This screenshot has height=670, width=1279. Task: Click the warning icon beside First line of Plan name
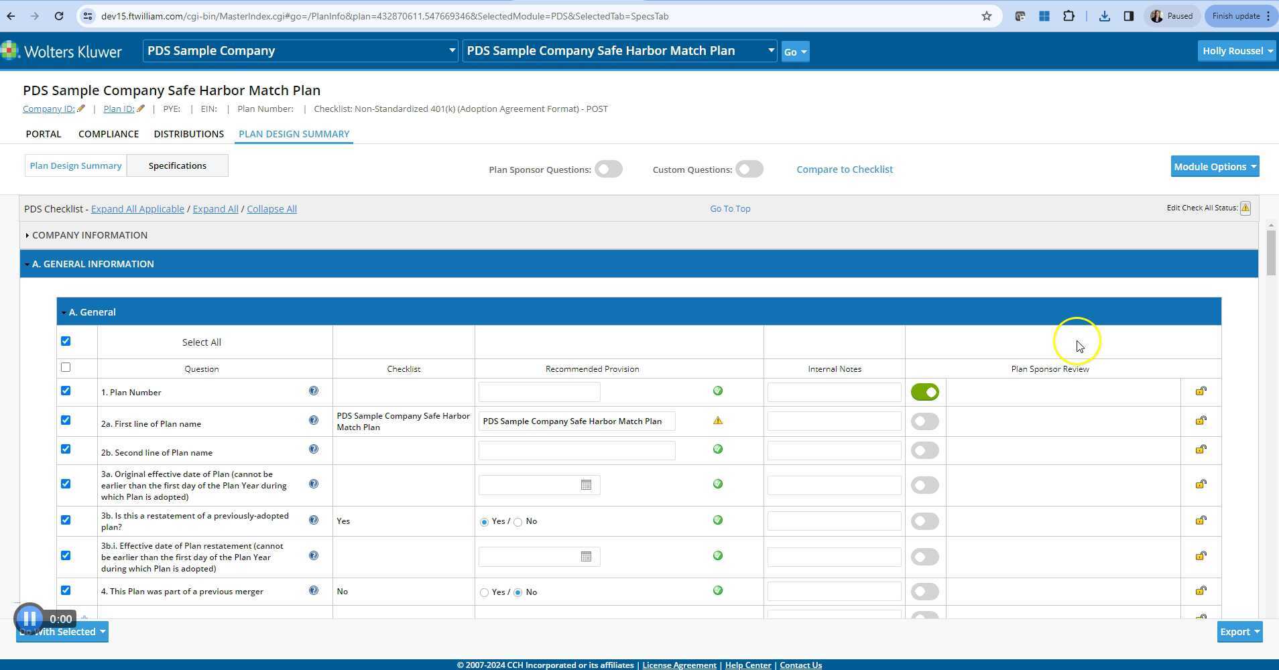(x=717, y=421)
